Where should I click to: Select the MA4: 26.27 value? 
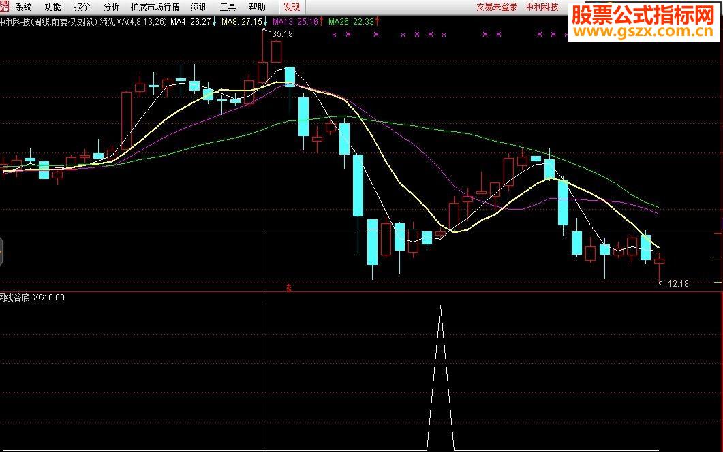pos(190,22)
